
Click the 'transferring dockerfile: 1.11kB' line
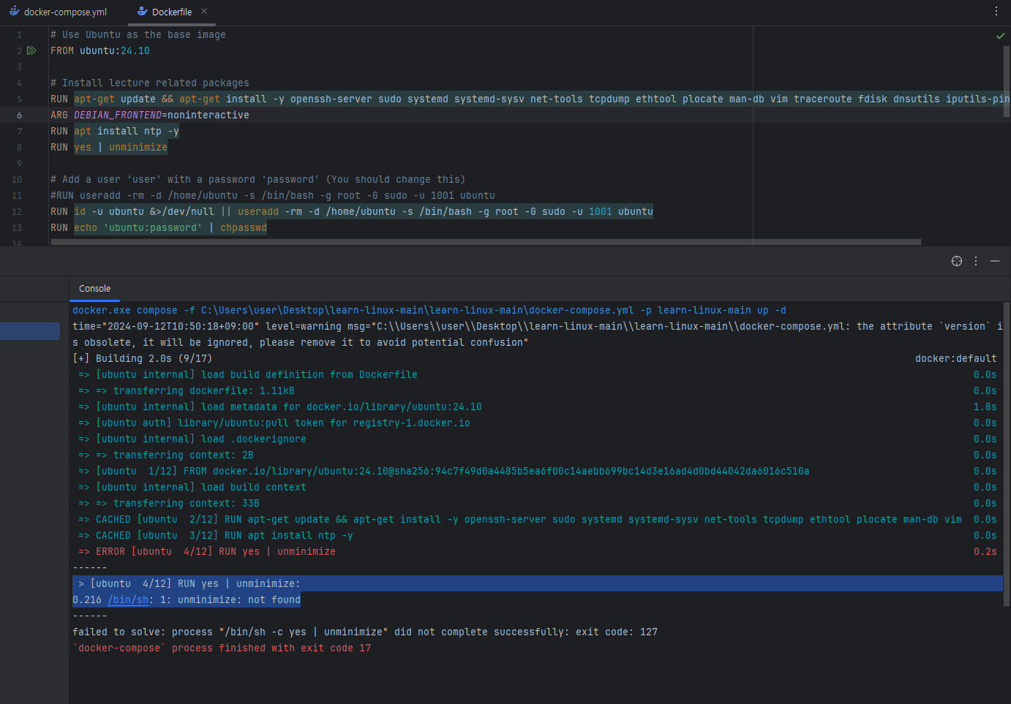187,390
